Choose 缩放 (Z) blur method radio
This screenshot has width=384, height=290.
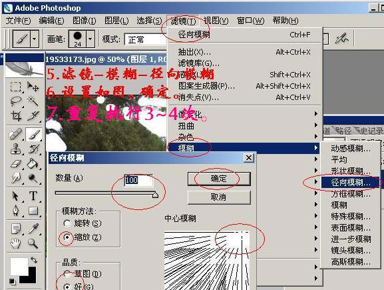(x=67, y=237)
